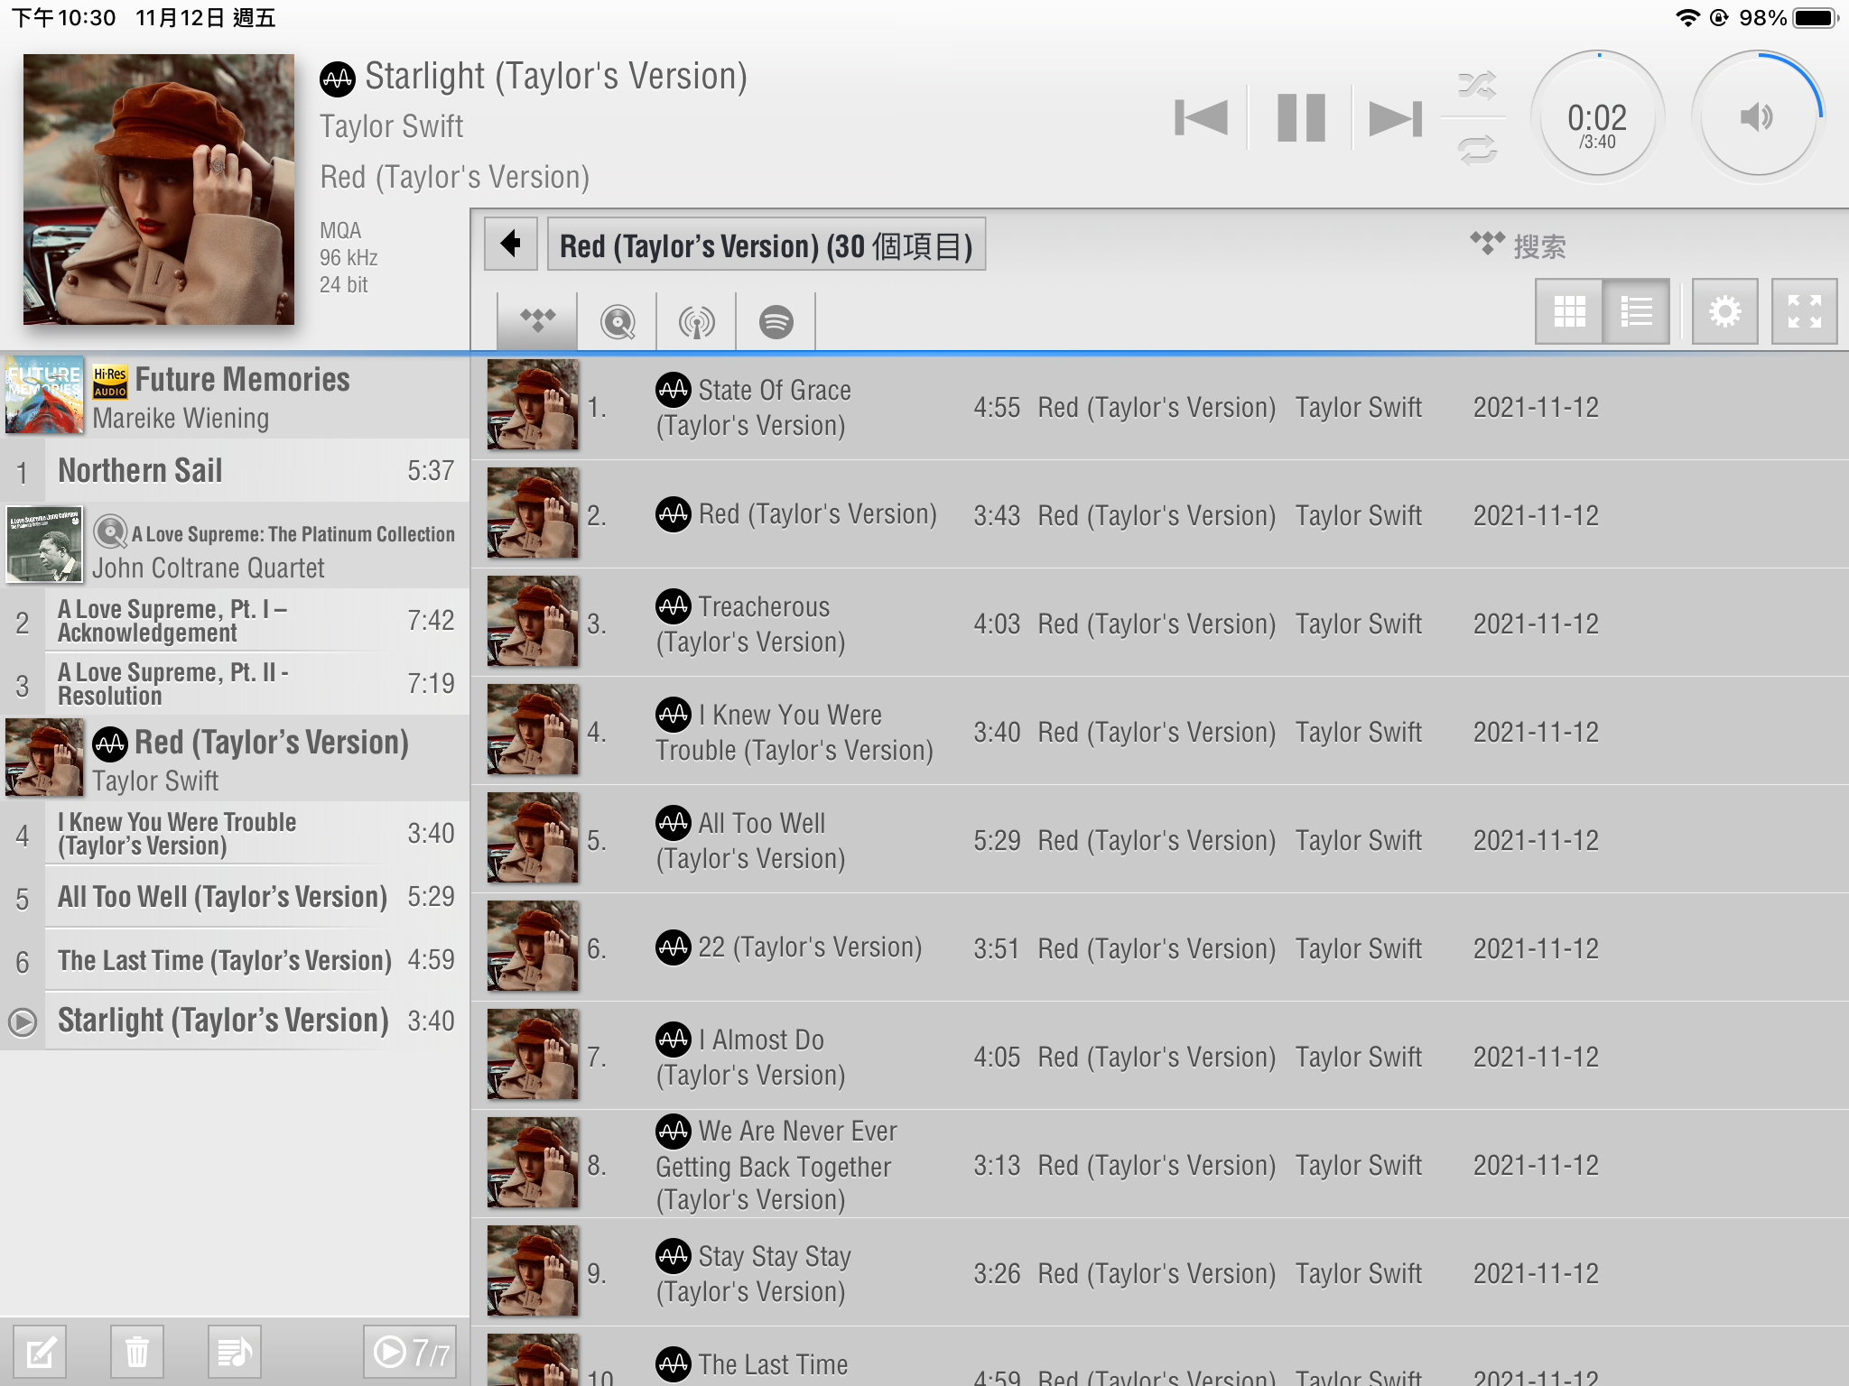Open the Red (Taylor's Version) 30 items title

click(x=767, y=245)
